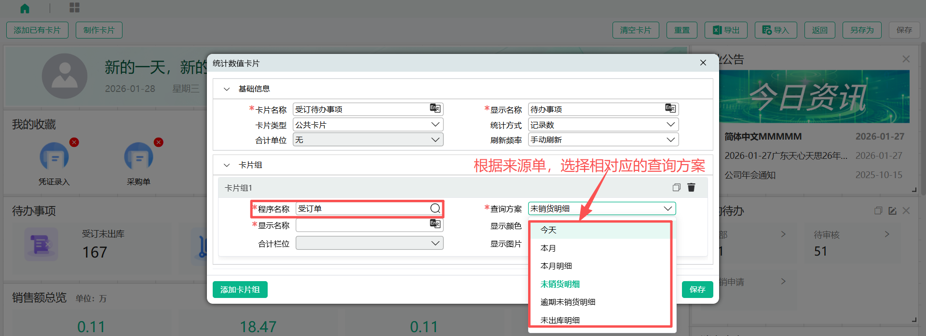Expand the 卡片类型 dropdown
Screen dimensions: 926x336
tap(435, 125)
